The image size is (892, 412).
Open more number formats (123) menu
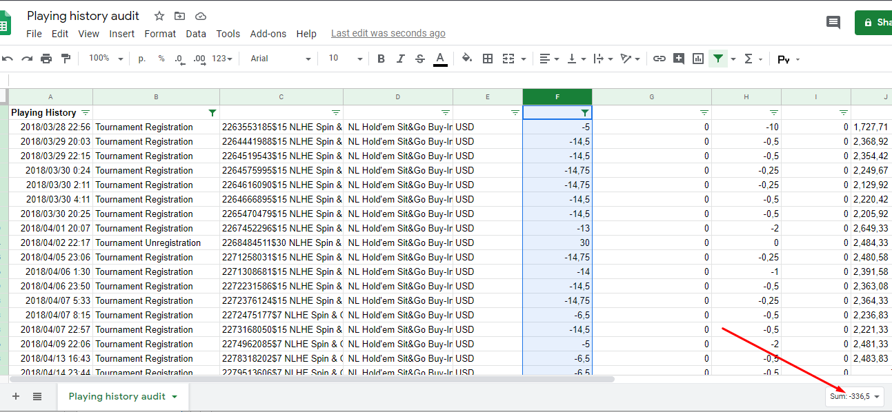coord(221,59)
